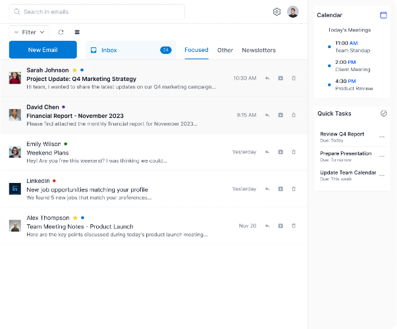Screen dimensions: 397x329
Task: Toggle star on Sarah Johnson's email
Action: 74,70
